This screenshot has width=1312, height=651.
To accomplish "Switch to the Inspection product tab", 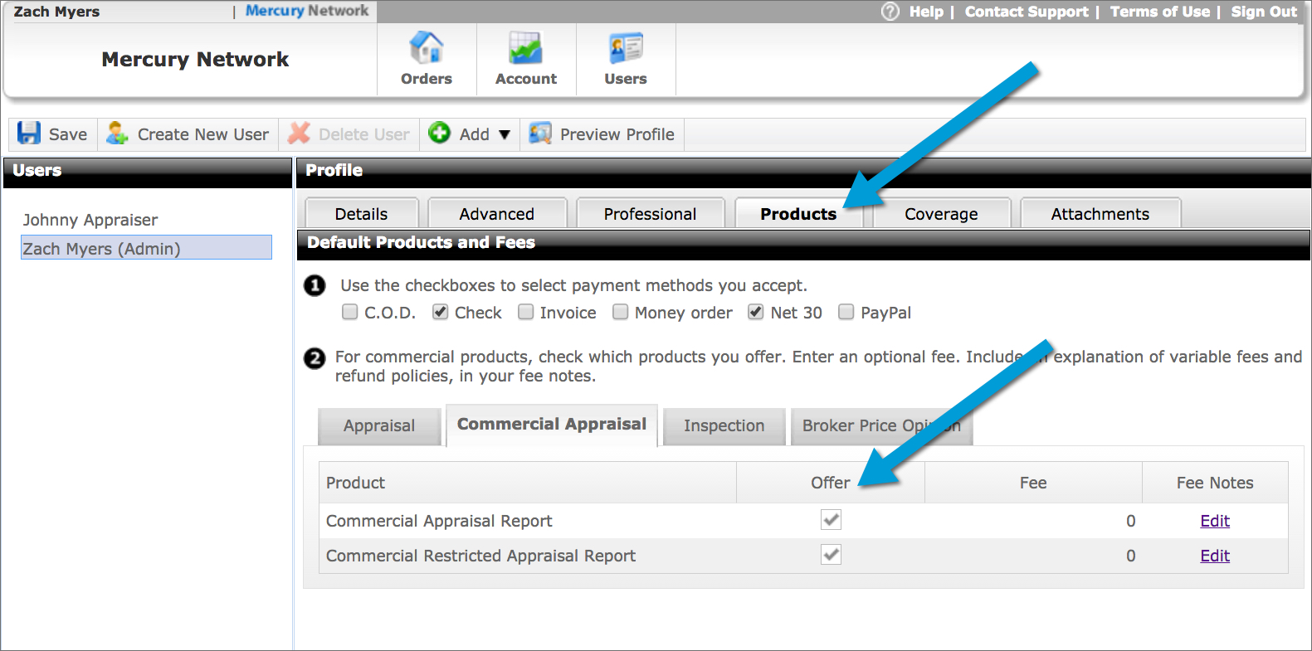I will coord(724,426).
